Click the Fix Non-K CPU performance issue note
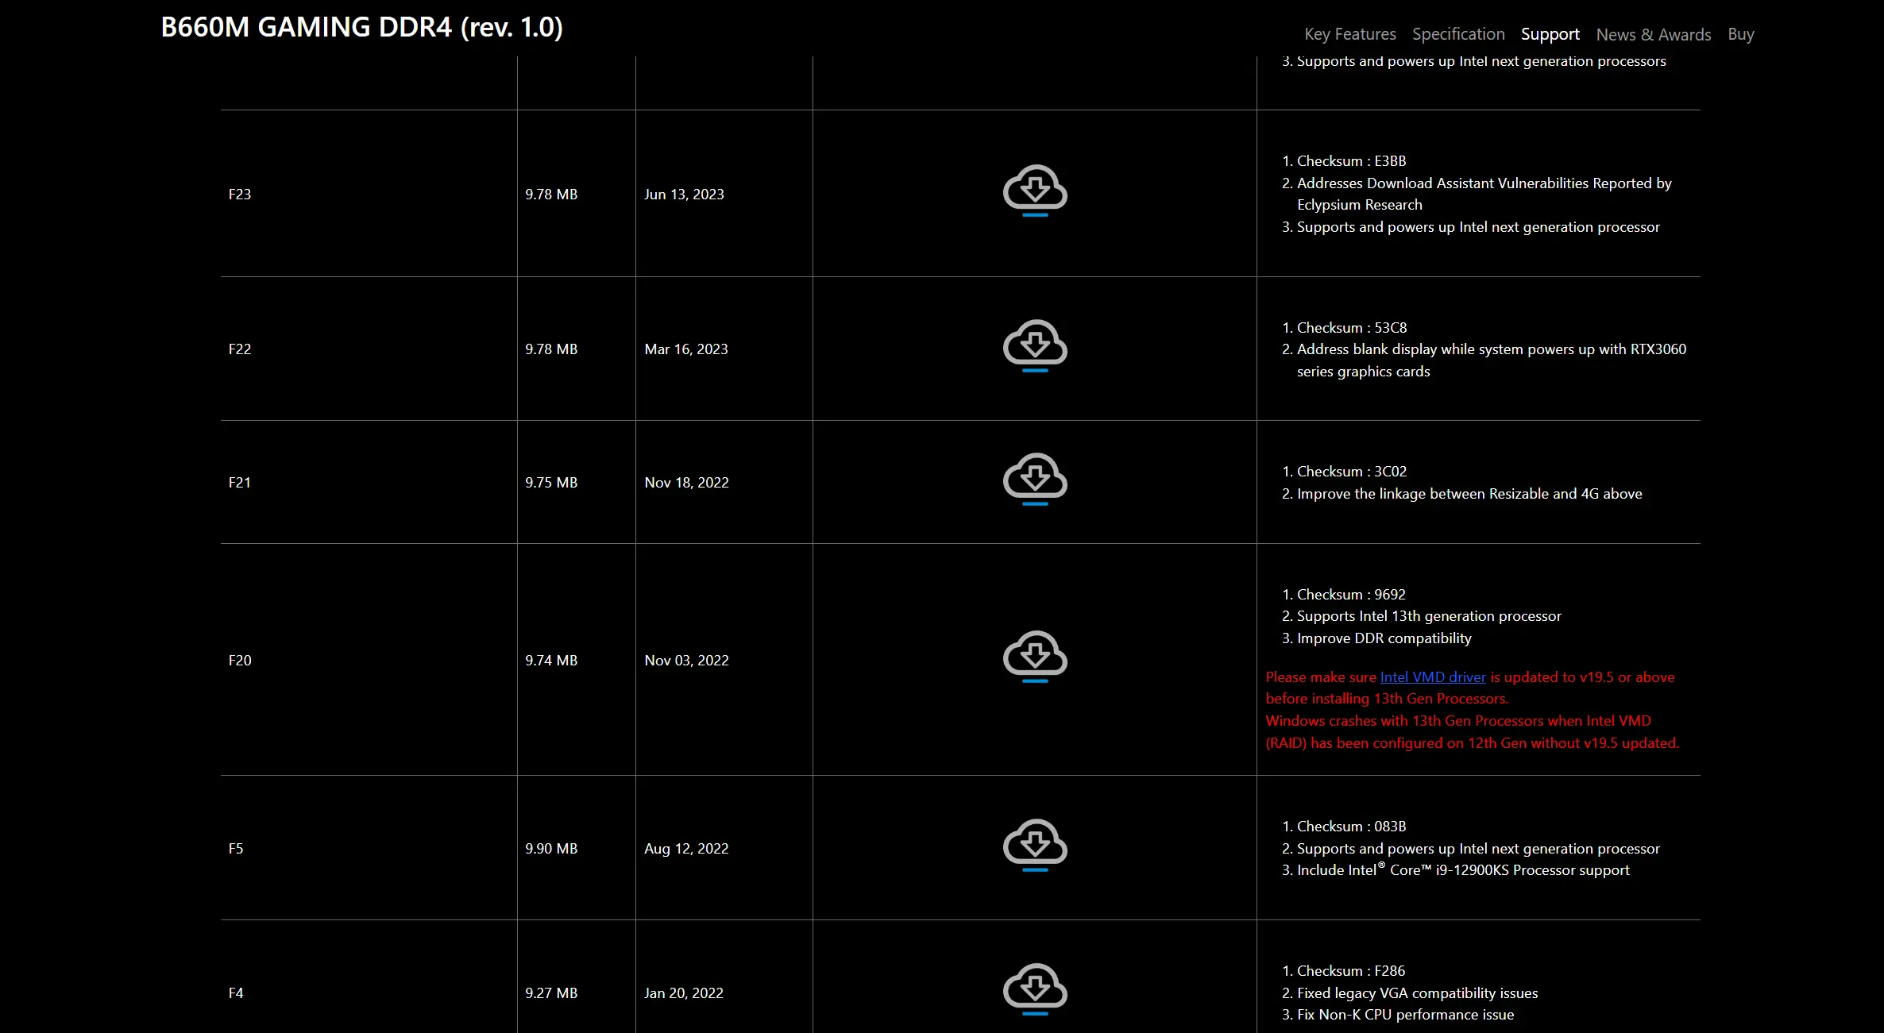The width and height of the screenshot is (1884, 1033). point(1406,1015)
